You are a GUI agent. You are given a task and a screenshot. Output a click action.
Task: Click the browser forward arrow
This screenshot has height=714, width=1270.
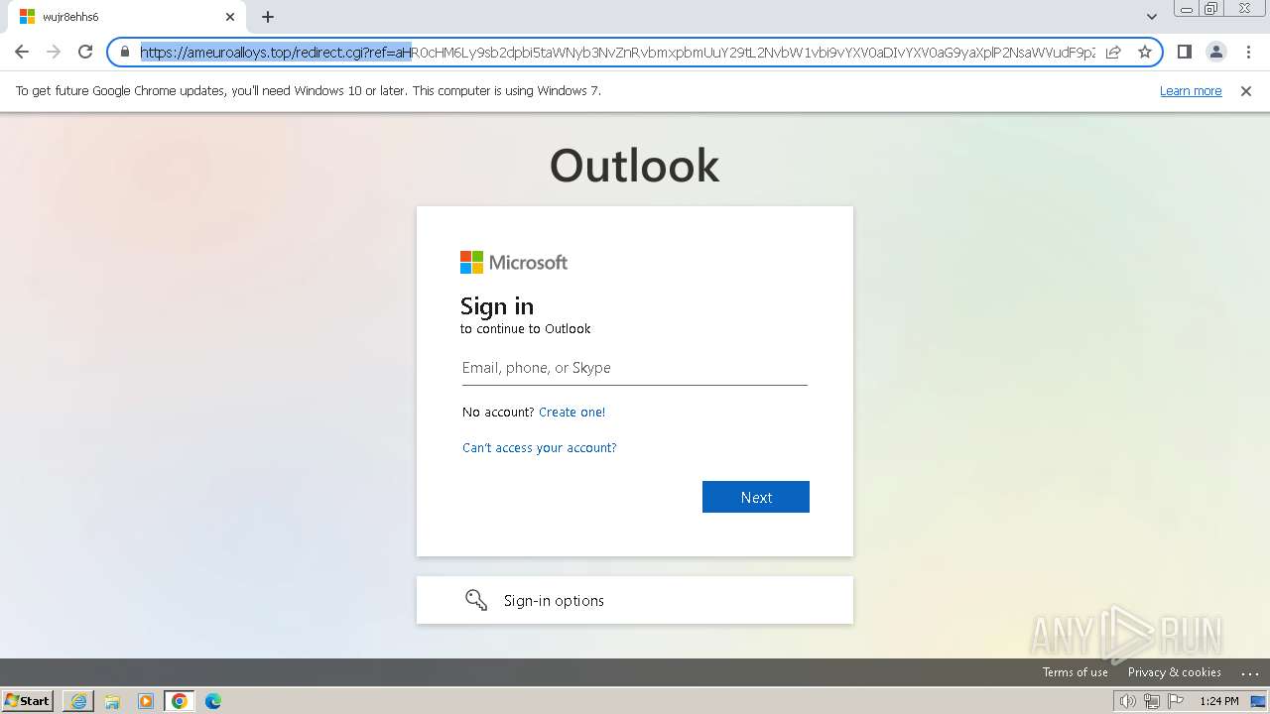(x=54, y=52)
